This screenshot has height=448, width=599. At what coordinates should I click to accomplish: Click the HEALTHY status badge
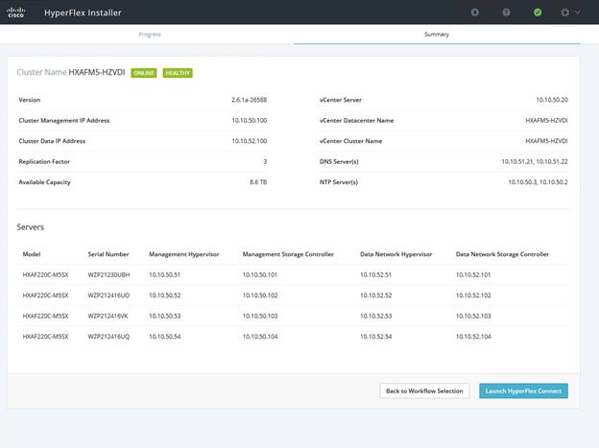click(178, 73)
